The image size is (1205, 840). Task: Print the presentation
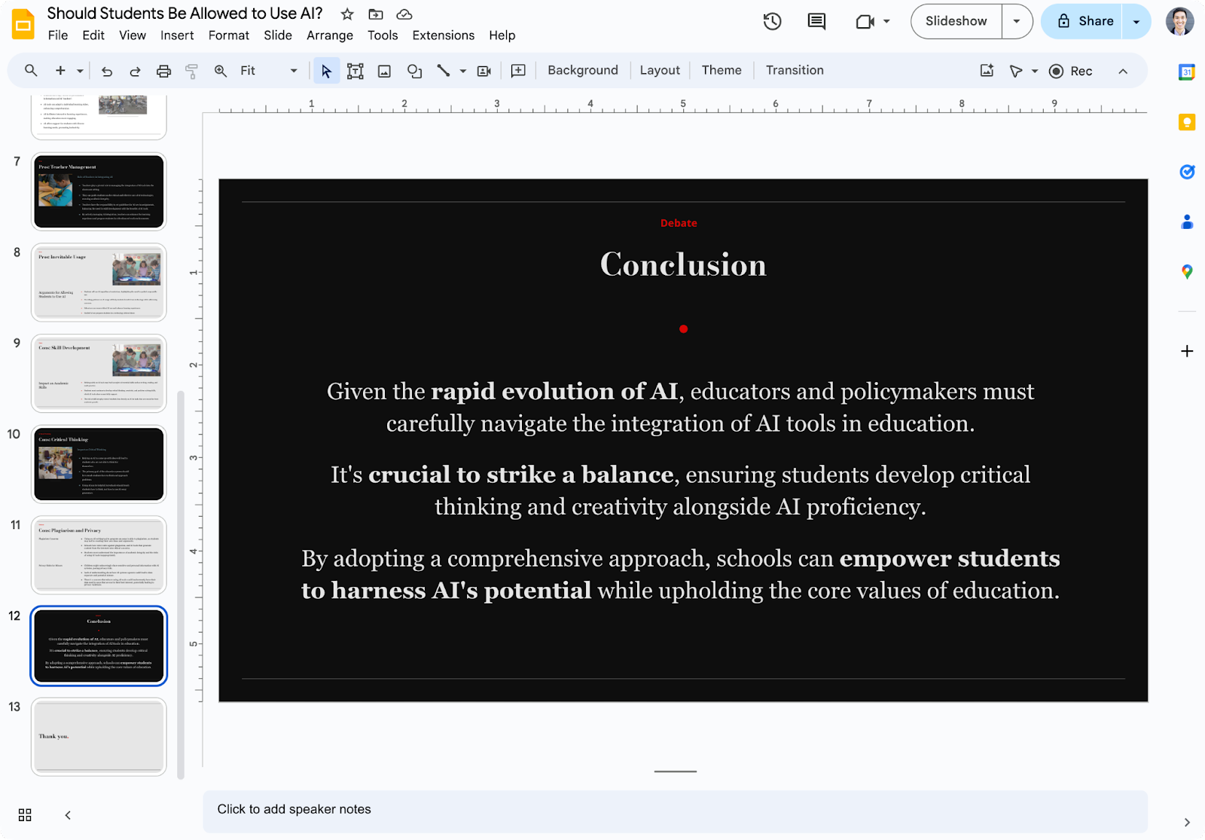pos(164,70)
